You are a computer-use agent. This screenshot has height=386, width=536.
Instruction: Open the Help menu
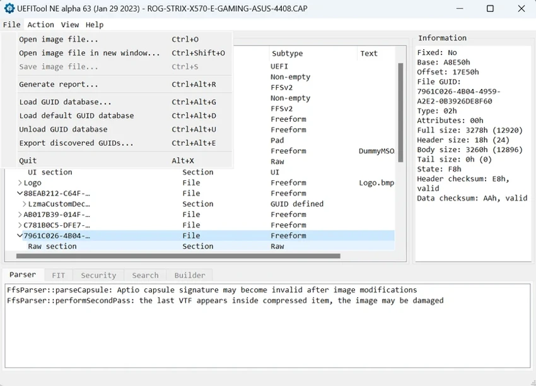[x=95, y=25]
